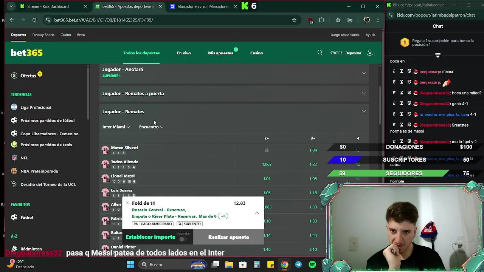Open the browser tab search dropdown arrow
The height and width of the screenshot is (272, 484).
click(x=11, y=6)
